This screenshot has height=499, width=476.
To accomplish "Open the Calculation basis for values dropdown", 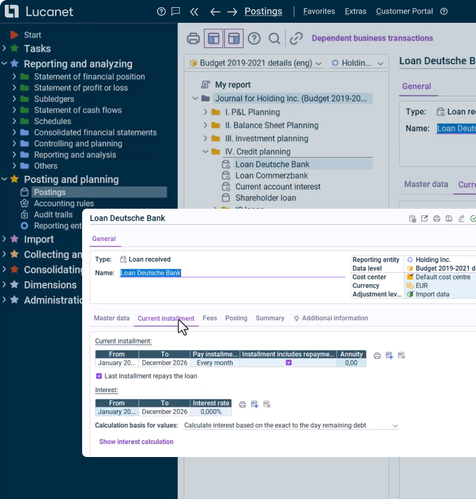I will 291,425.
